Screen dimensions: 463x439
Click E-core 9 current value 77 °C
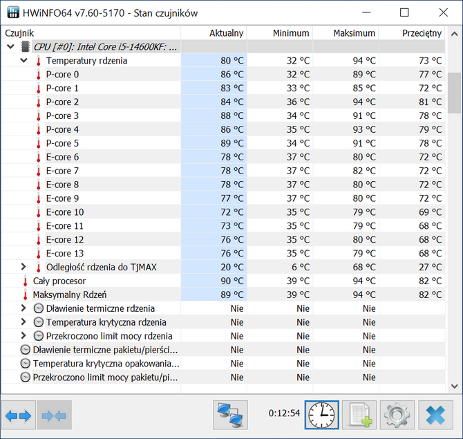[232, 198]
